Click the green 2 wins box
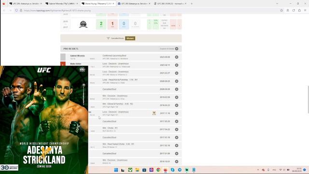 click(101, 24)
